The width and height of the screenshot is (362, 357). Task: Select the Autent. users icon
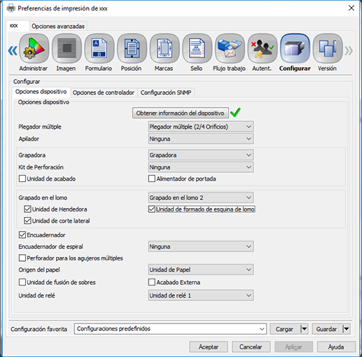tap(263, 48)
